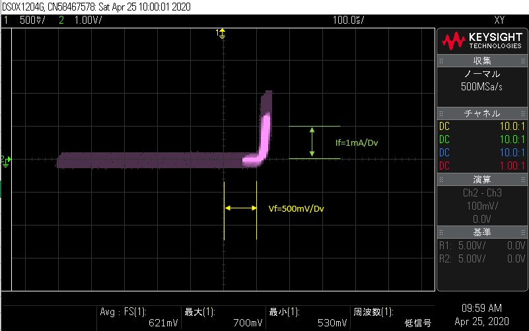Click the red DC 1.00:1 channel row
Screen dimensions: 529x331
pyautogui.click(x=481, y=165)
